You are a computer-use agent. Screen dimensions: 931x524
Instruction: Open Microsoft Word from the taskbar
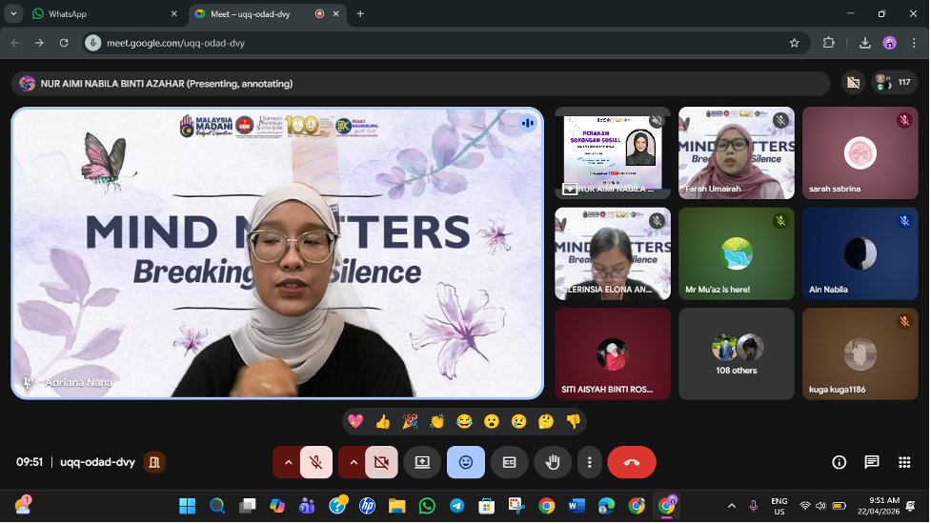coord(577,506)
